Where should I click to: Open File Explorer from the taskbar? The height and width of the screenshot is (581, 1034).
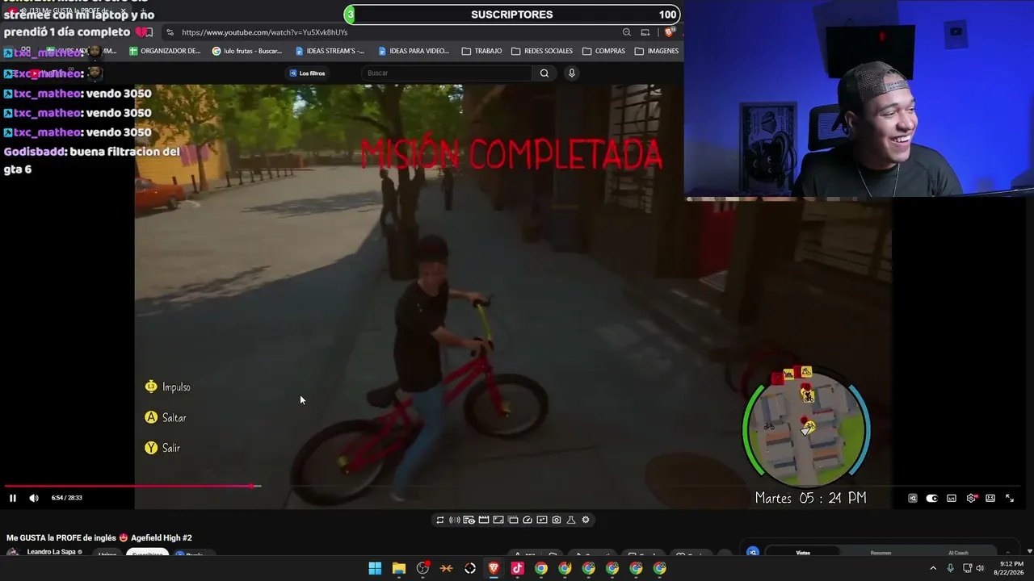click(x=399, y=568)
